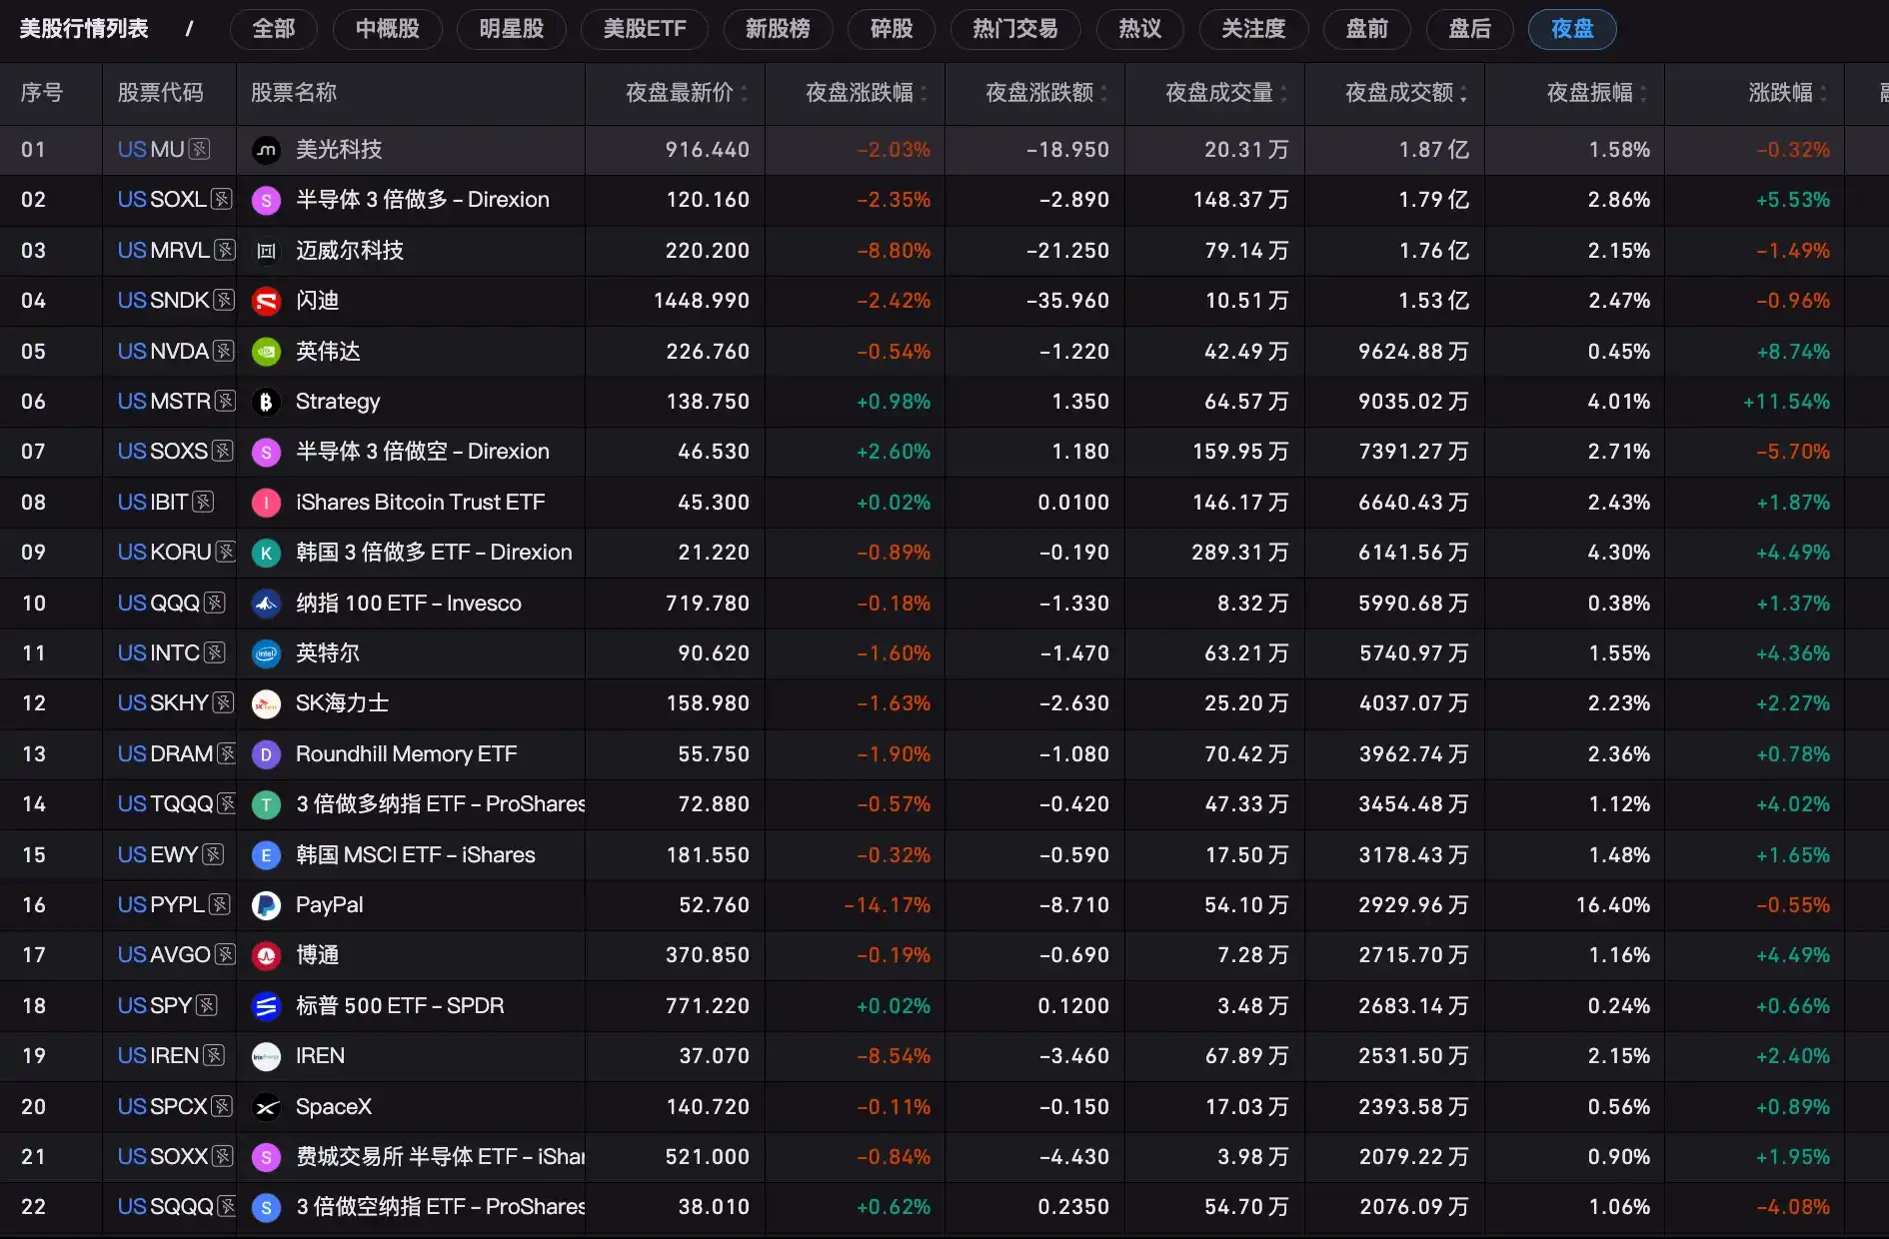This screenshot has width=1889, height=1239.
Task: Select the 盘前 tab
Action: coord(1367,29)
